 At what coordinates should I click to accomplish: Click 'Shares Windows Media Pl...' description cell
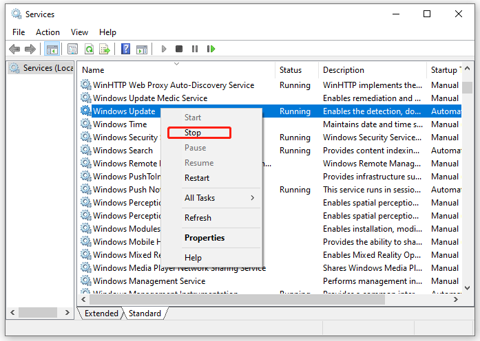click(x=373, y=268)
